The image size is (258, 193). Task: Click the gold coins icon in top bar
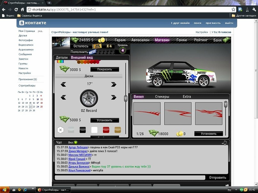[x=101, y=40]
